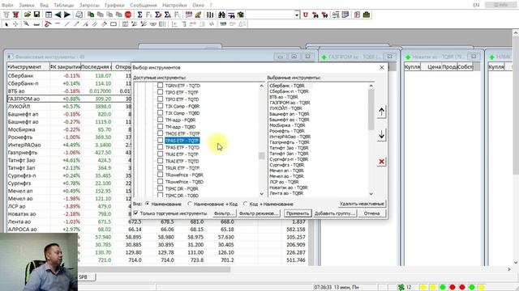This screenshot has height=291, width=519.
Task: Click the ГАЗПРОМ ао row in instruments table
Action: pyautogui.click(x=69, y=99)
